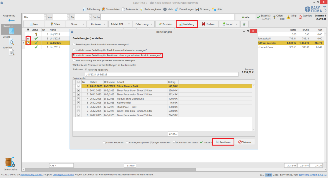The image size is (328, 178).
Task: Select 'Positionen ohne zugeordnetem Produkt' option
Action: pyautogui.click(x=74, y=55)
